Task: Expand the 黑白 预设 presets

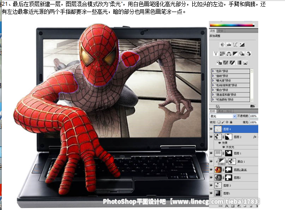Action: [213, 90]
